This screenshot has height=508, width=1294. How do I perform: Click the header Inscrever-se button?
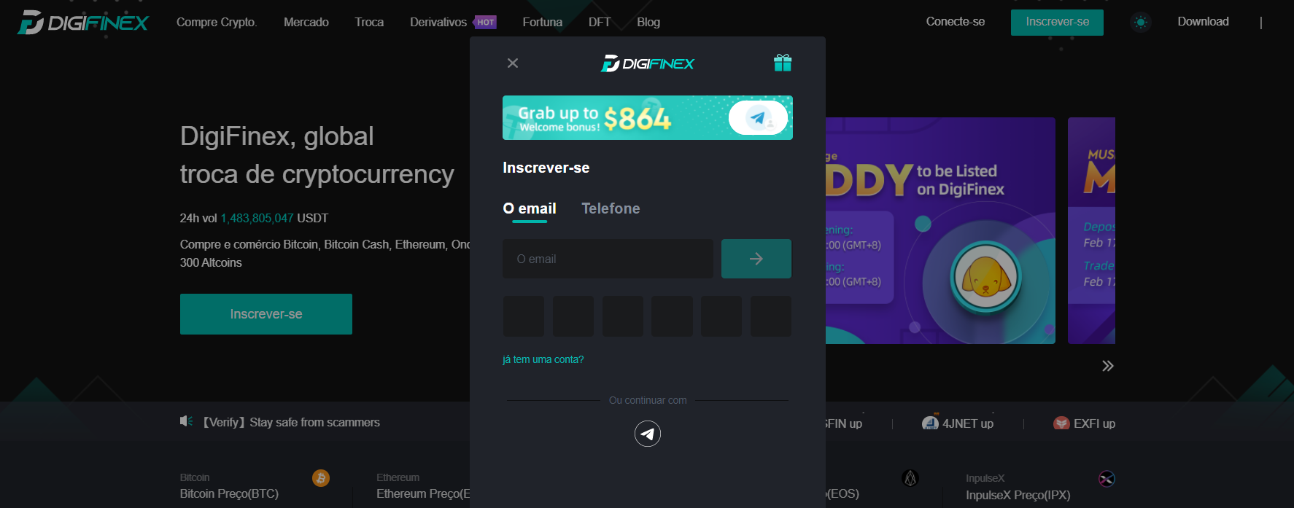pyautogui.click(x=1057, y=22)
